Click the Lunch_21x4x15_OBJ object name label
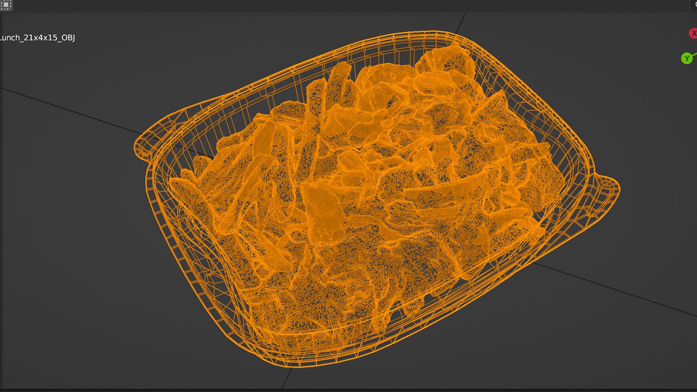The width and height of the screenshot is (697, 392). click(x=37, y=38)
